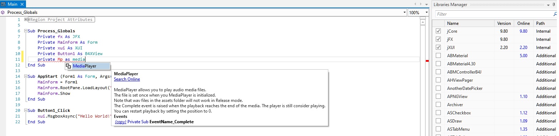Image resolution: width=559 pixels, height=136 pixels.
Task: Uncheck the jFX library
Action: 438,39
